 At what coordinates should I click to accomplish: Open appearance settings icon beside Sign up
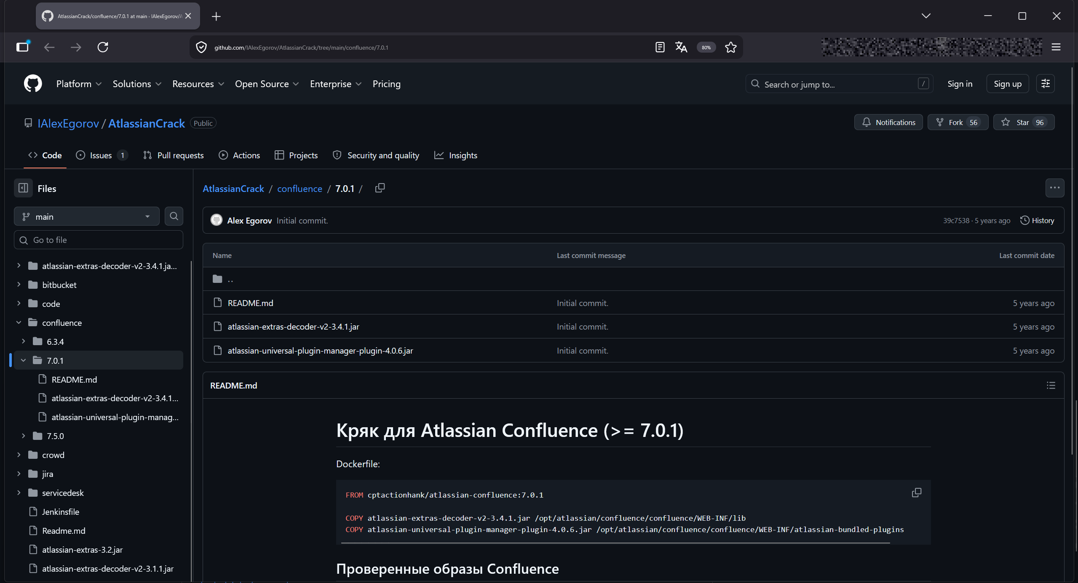[x=1045, y=84]
